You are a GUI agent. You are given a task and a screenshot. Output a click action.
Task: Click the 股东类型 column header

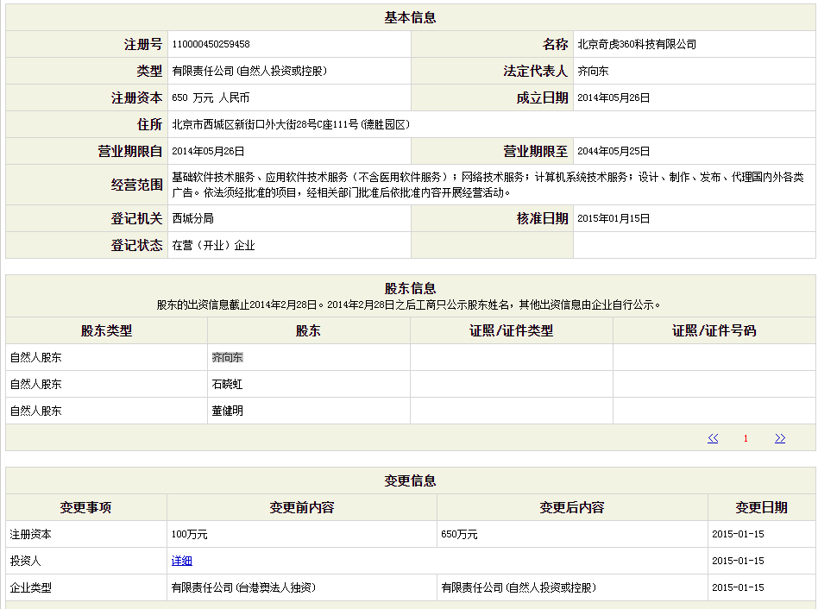coord(106,330)
